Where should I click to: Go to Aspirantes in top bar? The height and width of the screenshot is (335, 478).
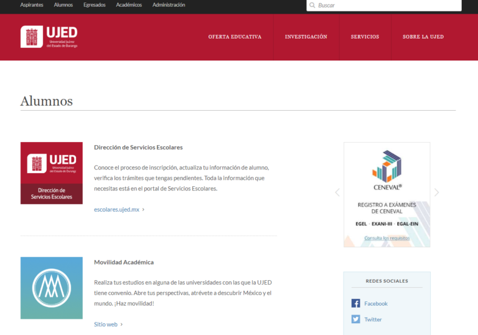click(32, 5)
